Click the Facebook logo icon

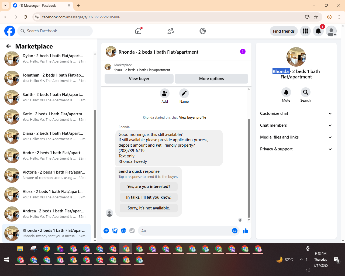[x=10, y=31]
